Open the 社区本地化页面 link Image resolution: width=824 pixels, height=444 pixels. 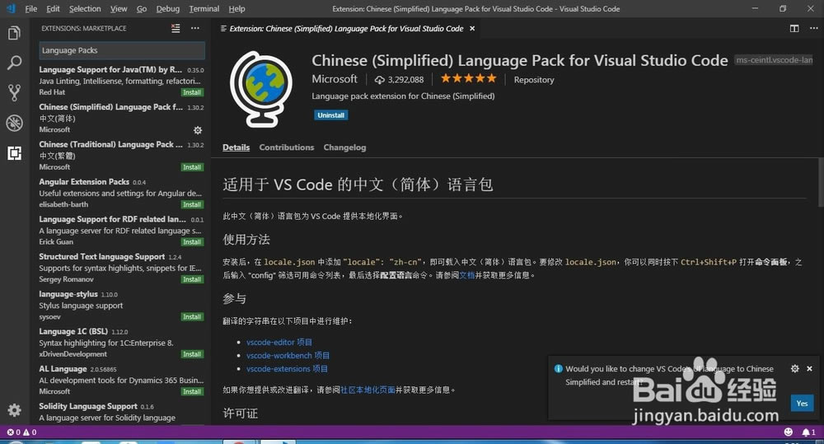pos(368,390)
